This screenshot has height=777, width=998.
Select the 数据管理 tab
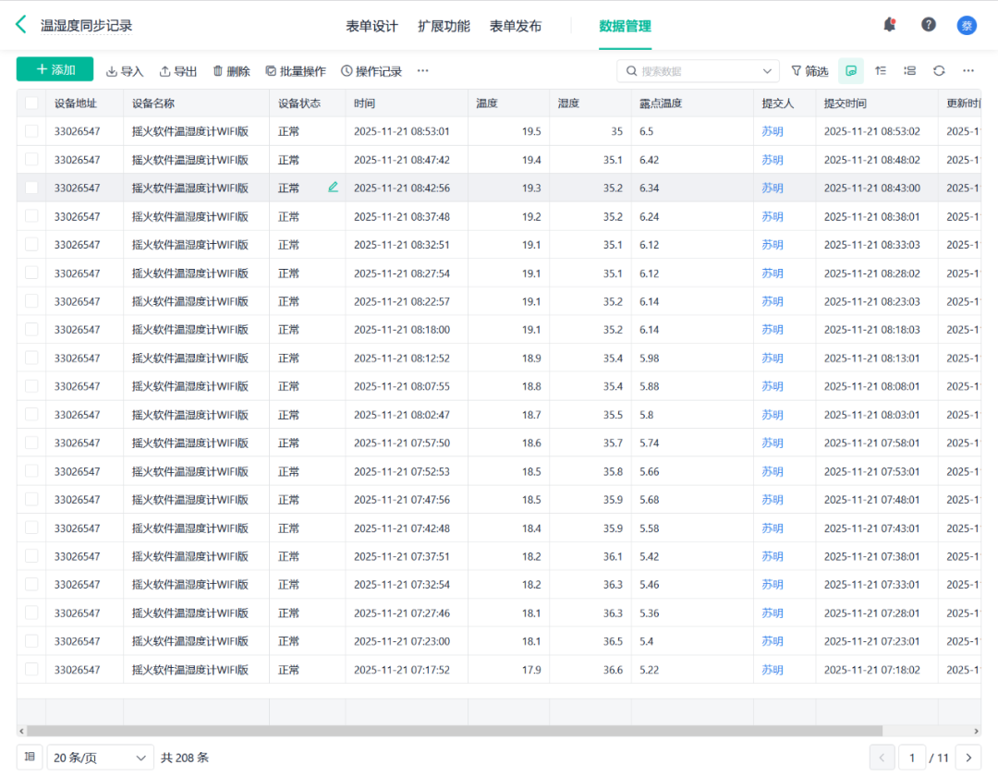tap(625, 26)
